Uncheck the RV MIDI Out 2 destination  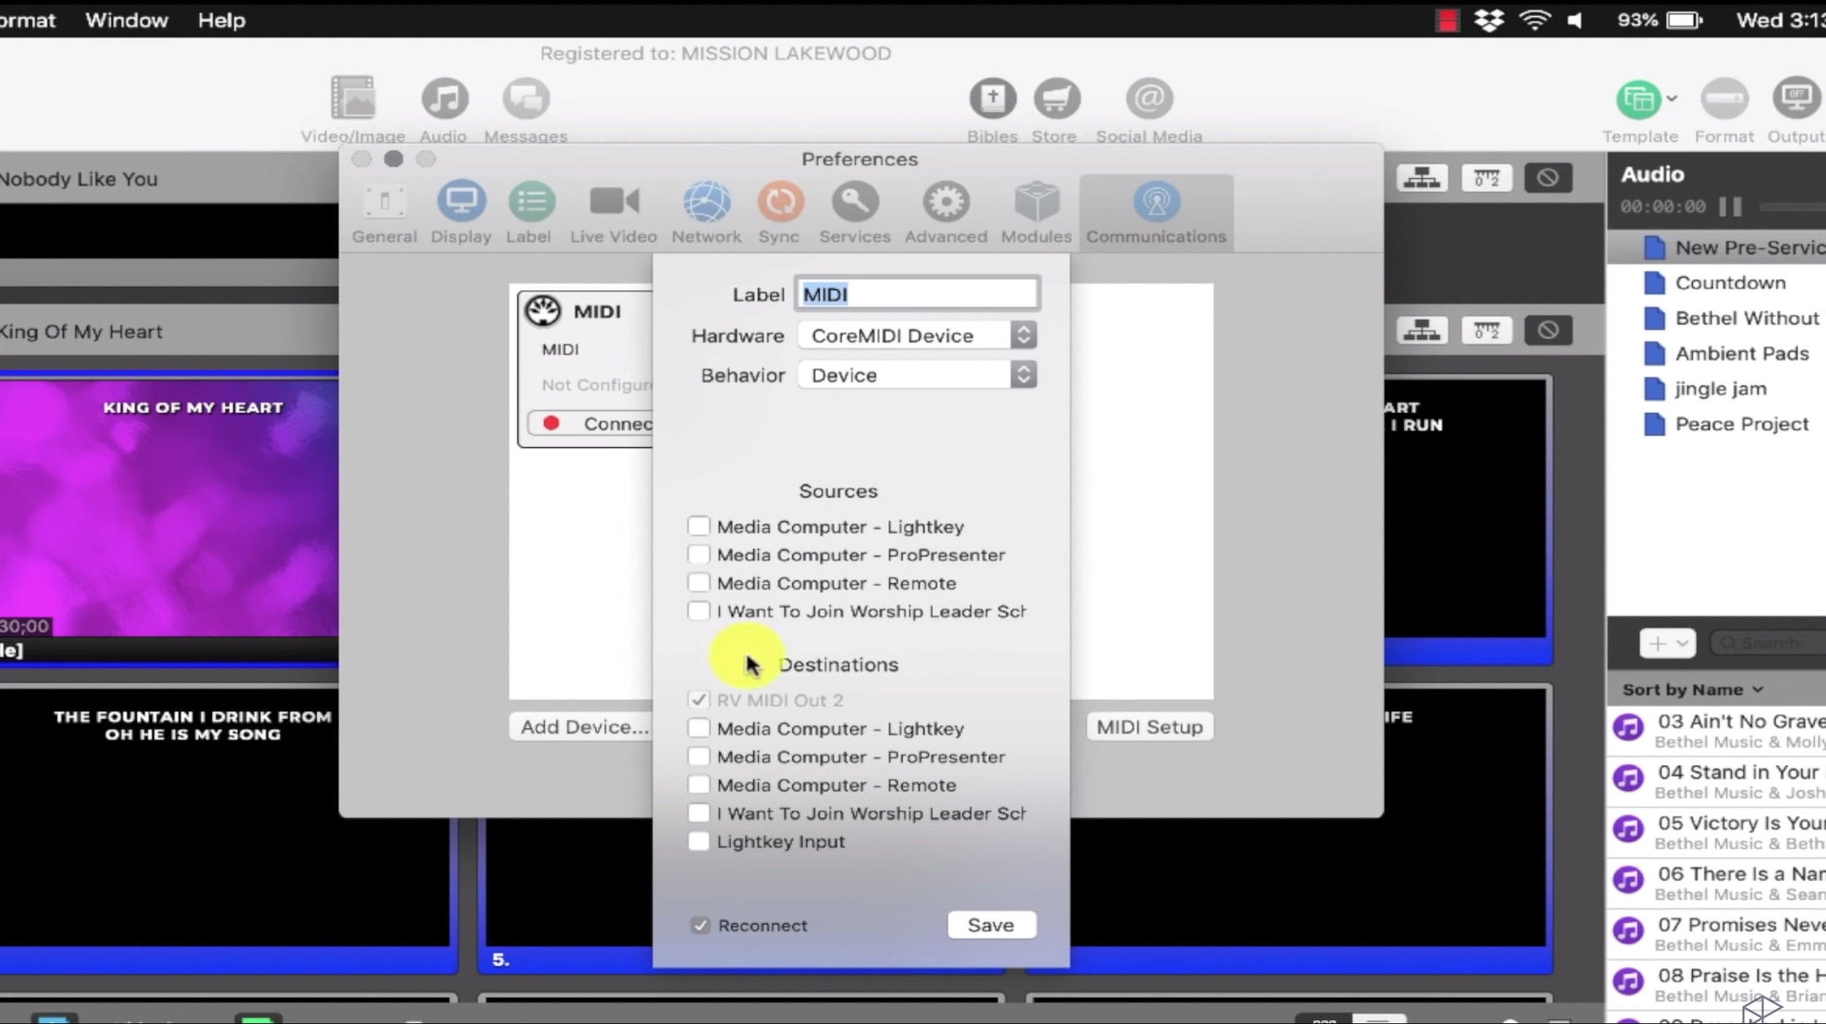698,699
